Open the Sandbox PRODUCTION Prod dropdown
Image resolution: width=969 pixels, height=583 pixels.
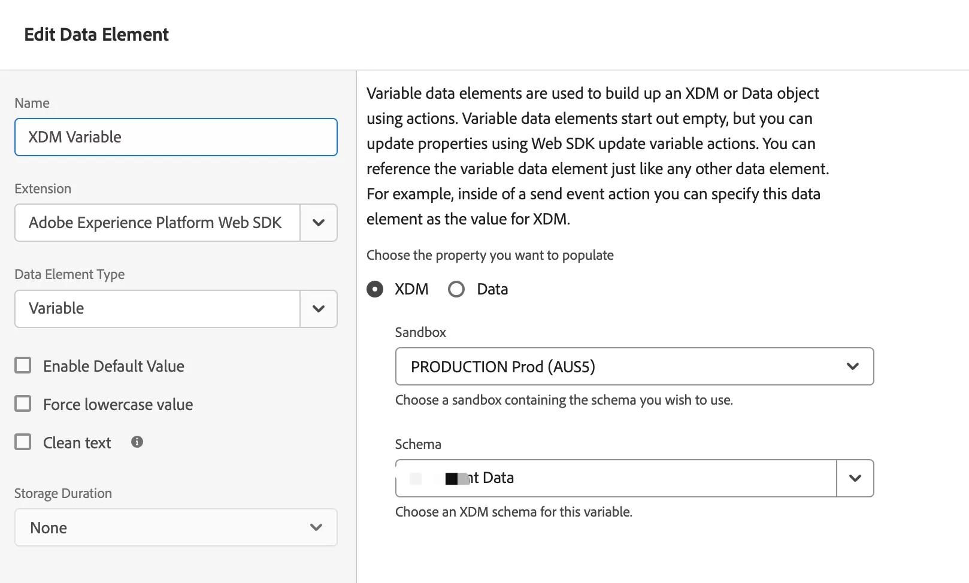pos(634,366)
